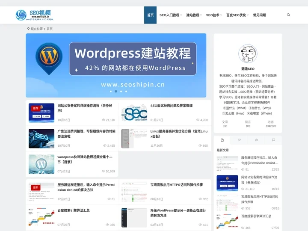Open main-list article 服务器远程连接后 Permission denied
The image size is (308, 231).
(x=86, y=187)
